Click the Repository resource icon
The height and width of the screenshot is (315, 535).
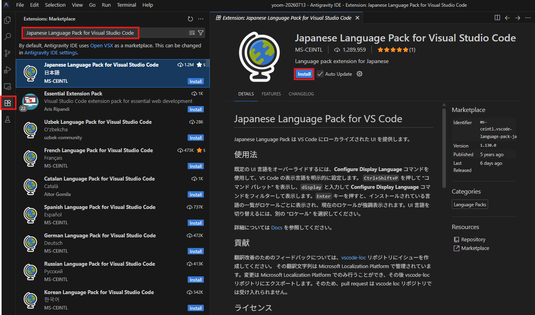click(x=457, y=240)
